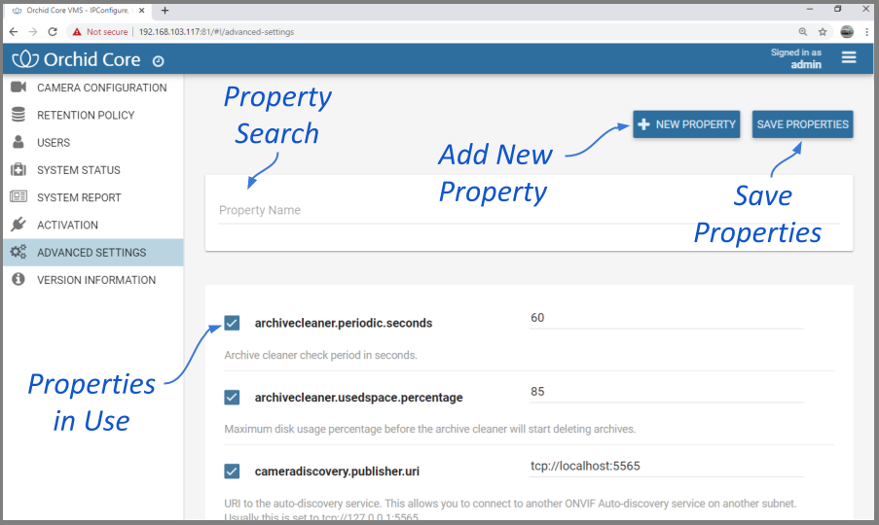879x525 pixels.
Task: Bookmark page with the star icon
Action: tap(823, 32)
